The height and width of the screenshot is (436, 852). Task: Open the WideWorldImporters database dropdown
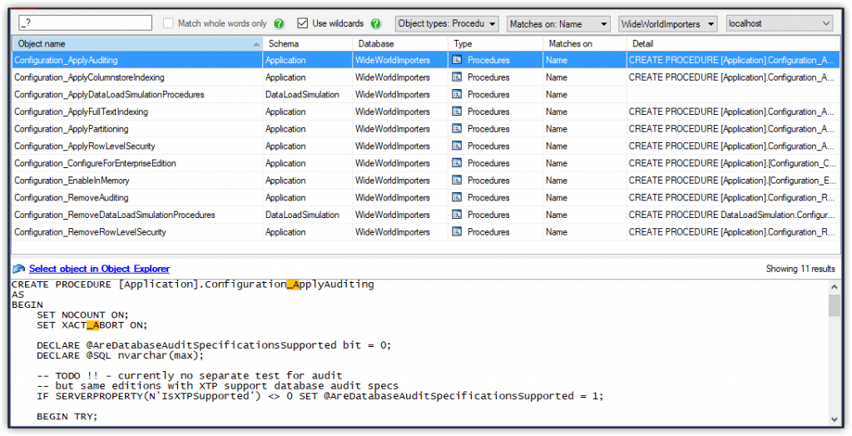pyautogui.click(x=668, y=24)
